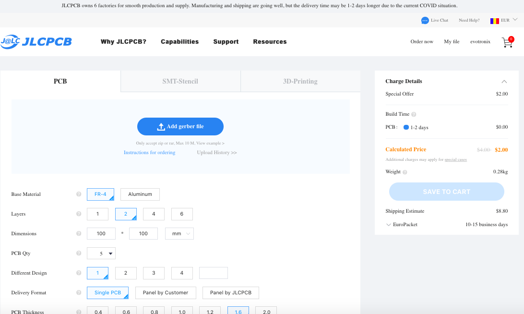Click Add gerber file button
524x314 pixels.
pyautogui.click(x=180, y=126)
